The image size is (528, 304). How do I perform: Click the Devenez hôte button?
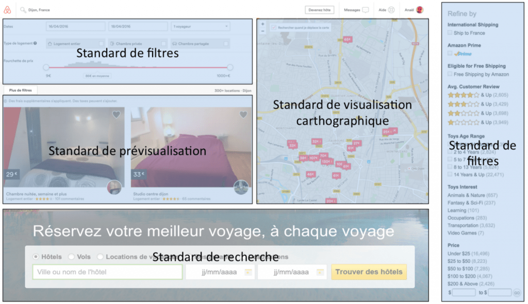pos(320,10)
